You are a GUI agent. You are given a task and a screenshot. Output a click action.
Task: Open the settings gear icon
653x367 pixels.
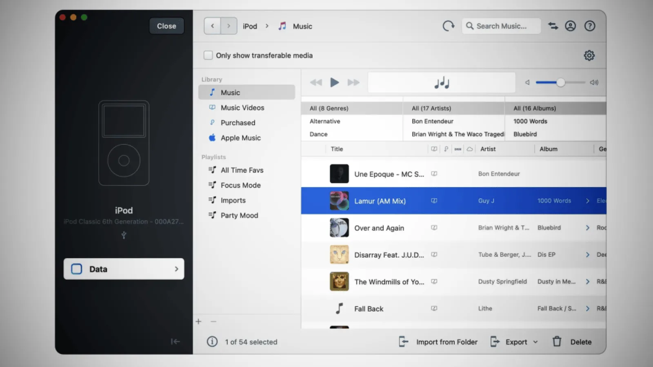[589, 55]
